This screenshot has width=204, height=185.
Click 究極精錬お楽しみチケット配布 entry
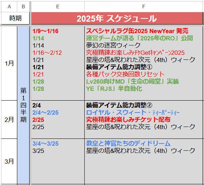128,120
